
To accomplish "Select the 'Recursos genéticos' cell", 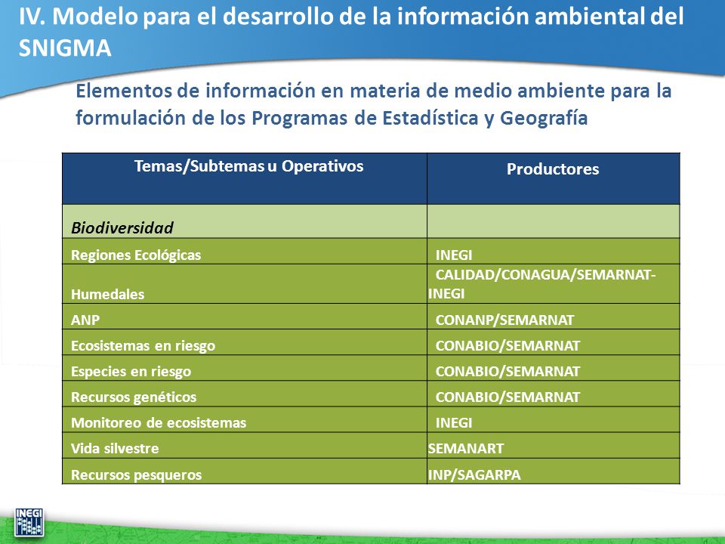I will (x=245, y=394).
